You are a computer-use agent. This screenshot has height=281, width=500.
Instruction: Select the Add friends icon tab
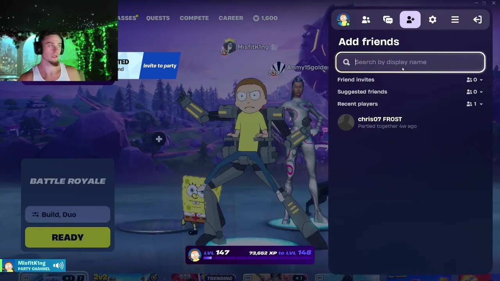coord(410,20)
